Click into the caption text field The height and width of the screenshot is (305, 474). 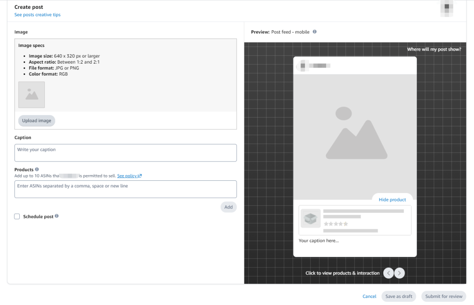point(126,153)
